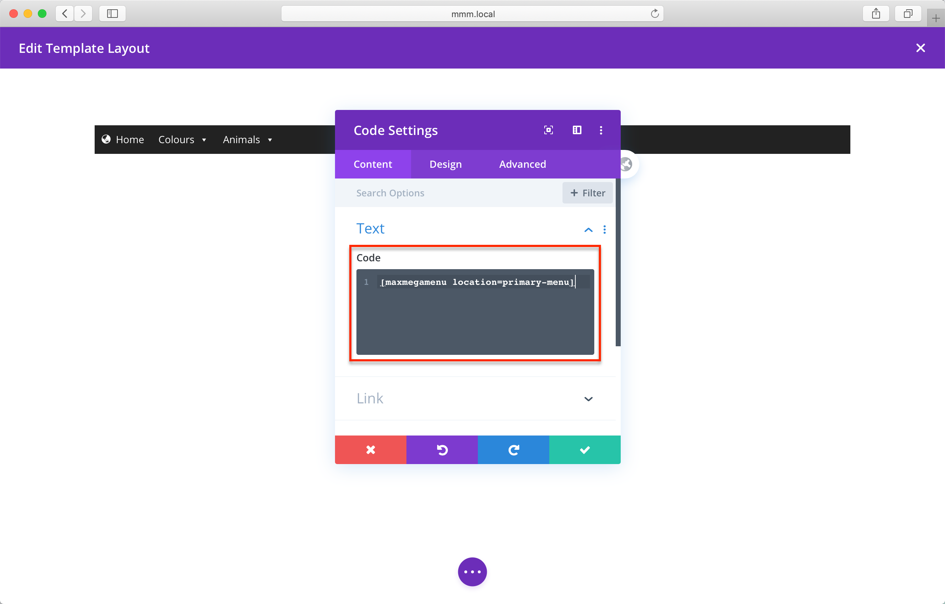
Task: Click the Text section three-dot menu
Action: [x=604, y=230]
